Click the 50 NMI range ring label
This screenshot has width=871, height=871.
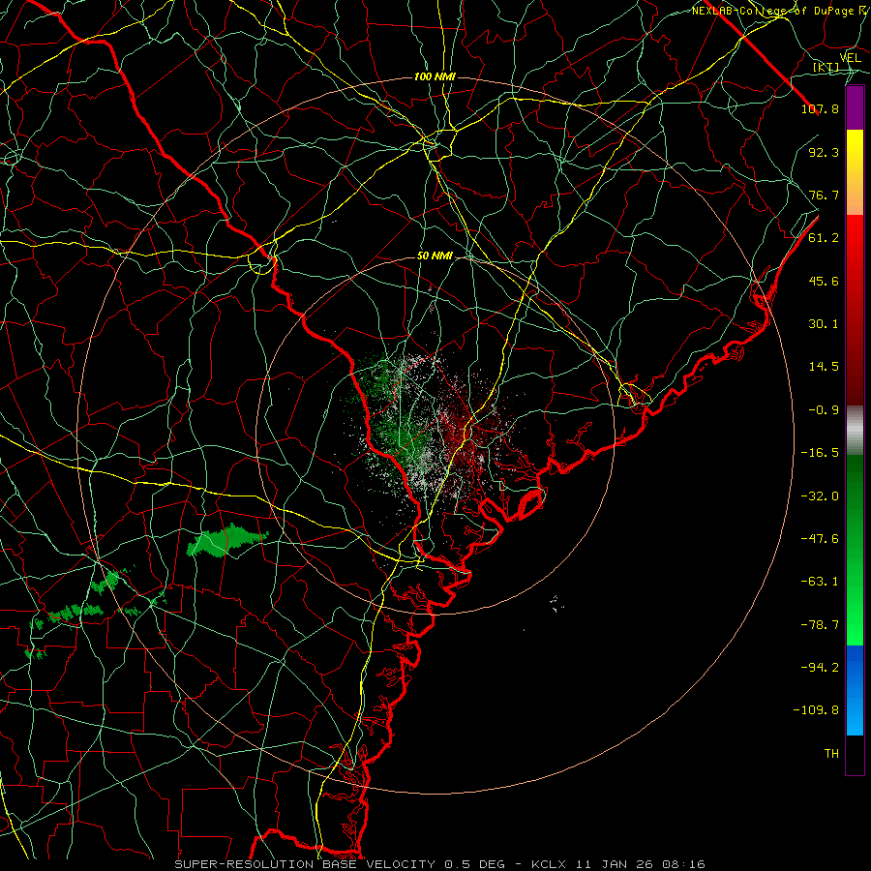pyautogui.click(x=435, y=256)
